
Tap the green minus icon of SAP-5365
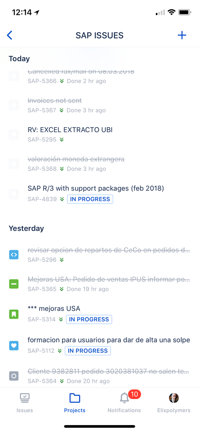14,284
